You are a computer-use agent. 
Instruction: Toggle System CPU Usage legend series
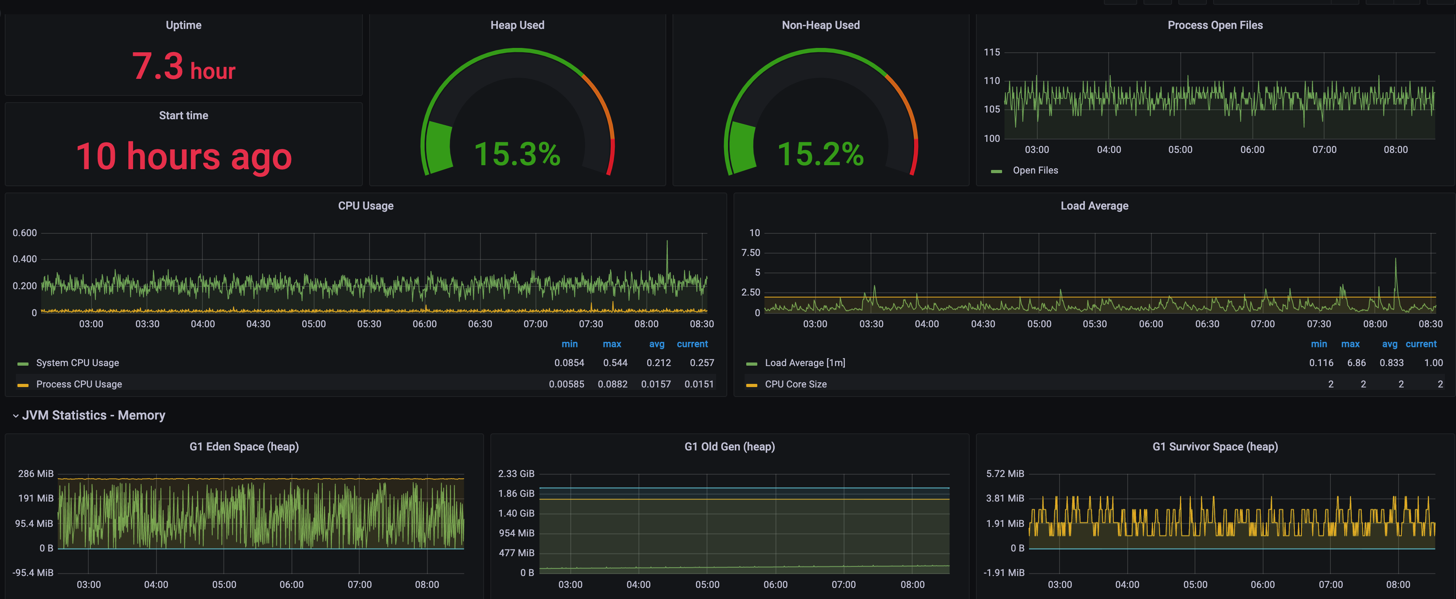pos(78,363)
